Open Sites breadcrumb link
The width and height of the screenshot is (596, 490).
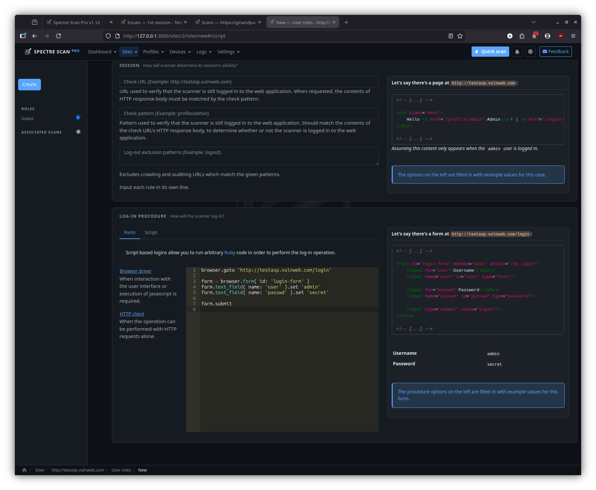(x=40, y=470)
